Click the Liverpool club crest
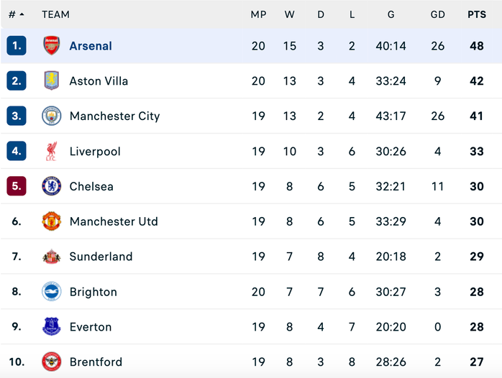 [52, 151]
